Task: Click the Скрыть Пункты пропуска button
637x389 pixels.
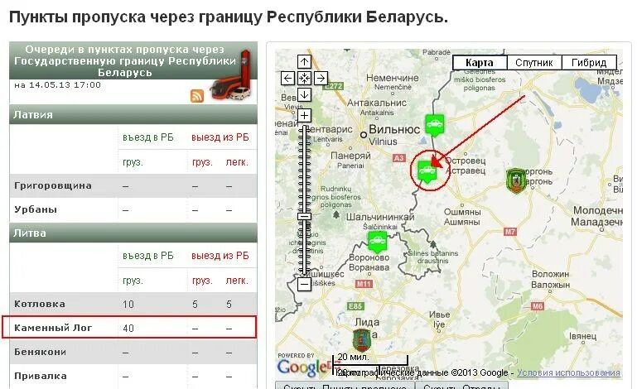Action: click(x=345, y=386)
